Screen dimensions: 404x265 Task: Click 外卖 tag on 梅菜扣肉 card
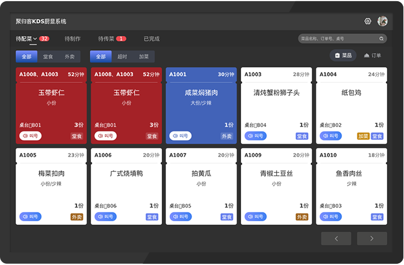77,217
